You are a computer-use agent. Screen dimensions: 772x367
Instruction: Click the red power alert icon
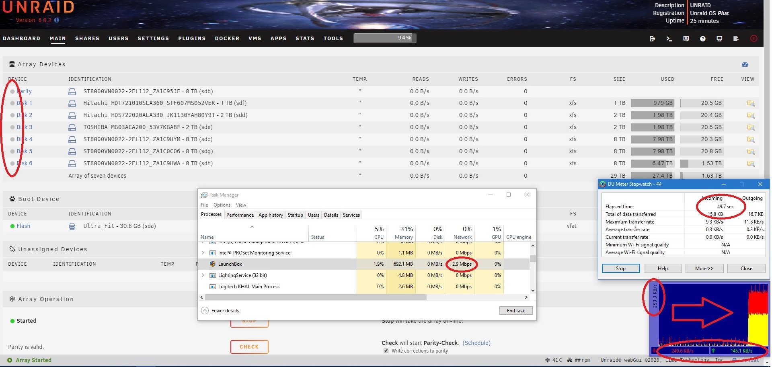(754, 39)
